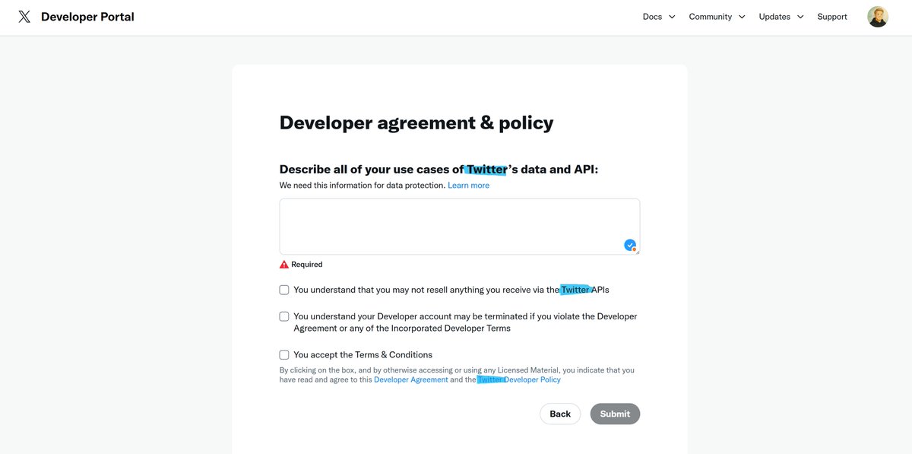The width and height of the screenshot is (912, 454).
Task: Open the Docs menu
Action: 652,17
